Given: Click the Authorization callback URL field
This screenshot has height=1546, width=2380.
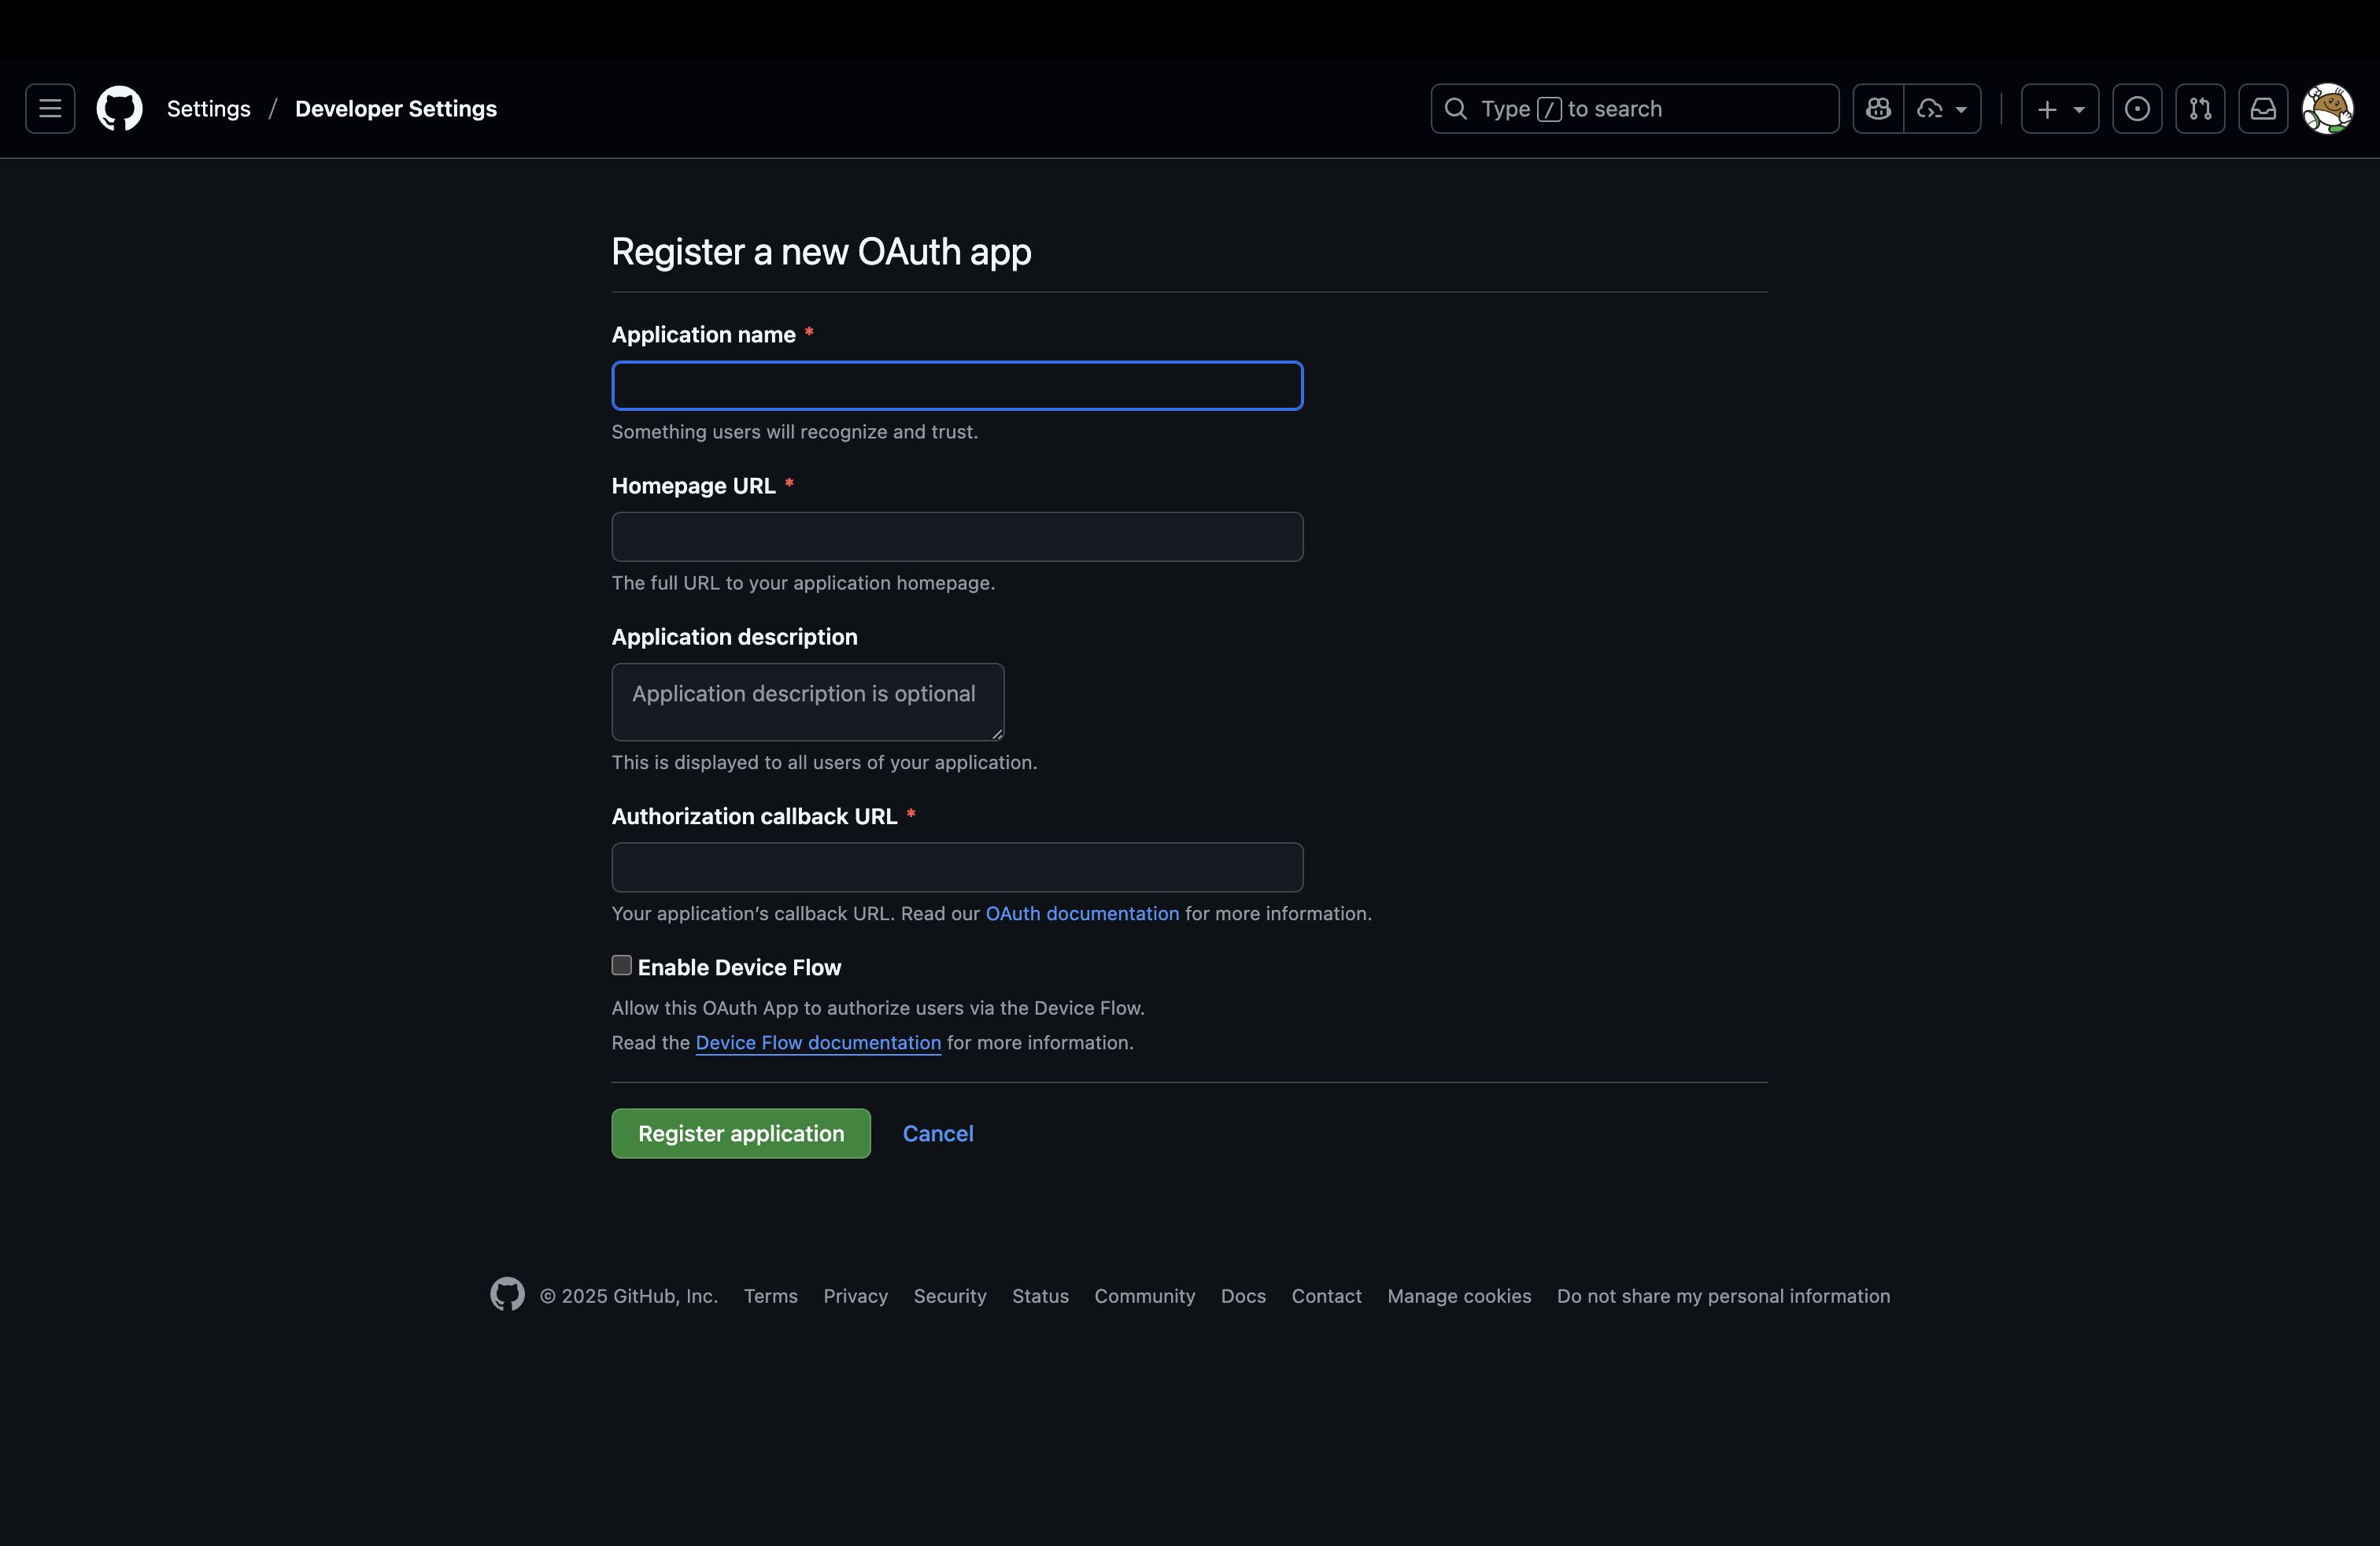Looking at the screenshot, I should click(957, 867).
